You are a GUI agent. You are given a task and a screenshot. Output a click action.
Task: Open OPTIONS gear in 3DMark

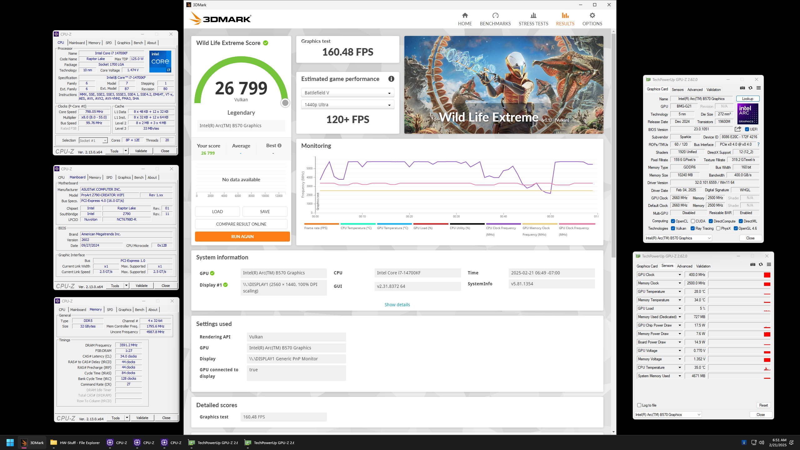pyautogui.click(x=592, y=19)
